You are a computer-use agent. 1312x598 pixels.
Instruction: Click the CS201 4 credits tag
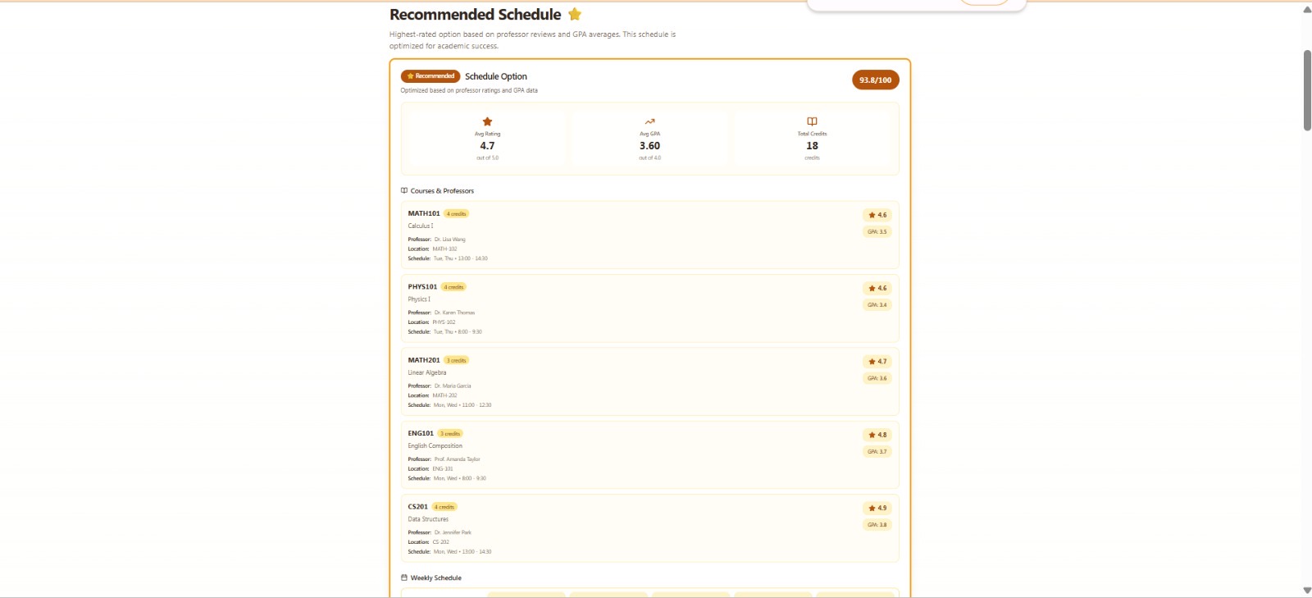pyautogui.click(x=444, y=507)
